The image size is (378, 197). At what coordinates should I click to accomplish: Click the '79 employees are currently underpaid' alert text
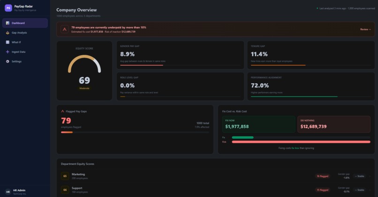[109, 28]
